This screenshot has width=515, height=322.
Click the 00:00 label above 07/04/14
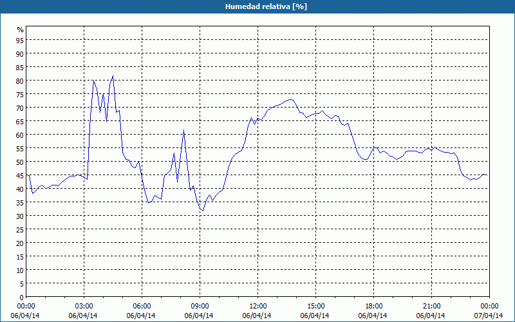[489, 307]
